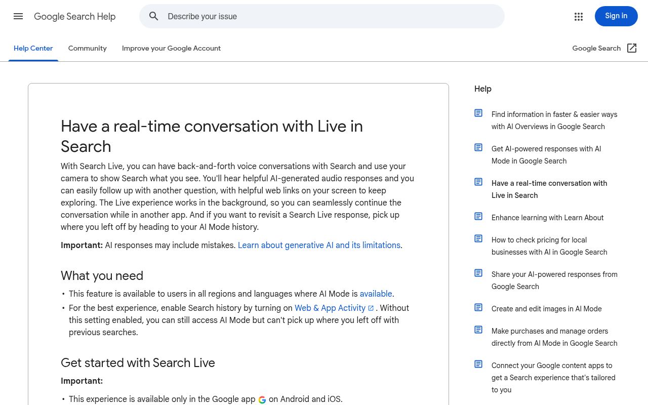Open 'Learn about generative AI and its limitations' link
The height and width of the screenshot is (405, 648).
point(319,245)
